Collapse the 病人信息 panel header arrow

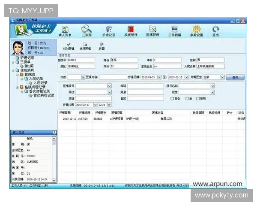coord(54,132)
